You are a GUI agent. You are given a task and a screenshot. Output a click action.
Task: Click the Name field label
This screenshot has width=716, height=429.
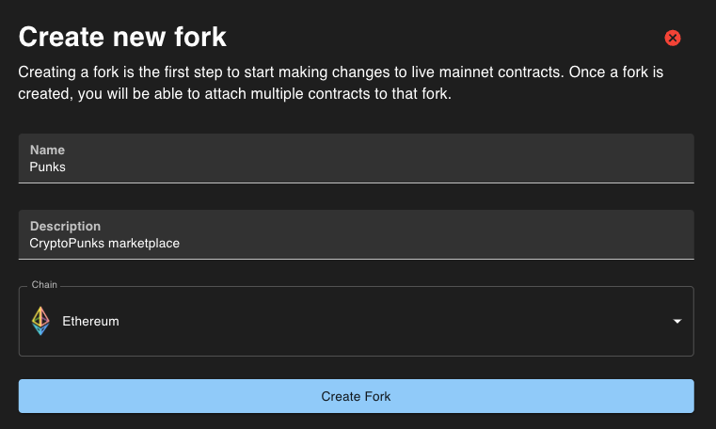[47, 150]
